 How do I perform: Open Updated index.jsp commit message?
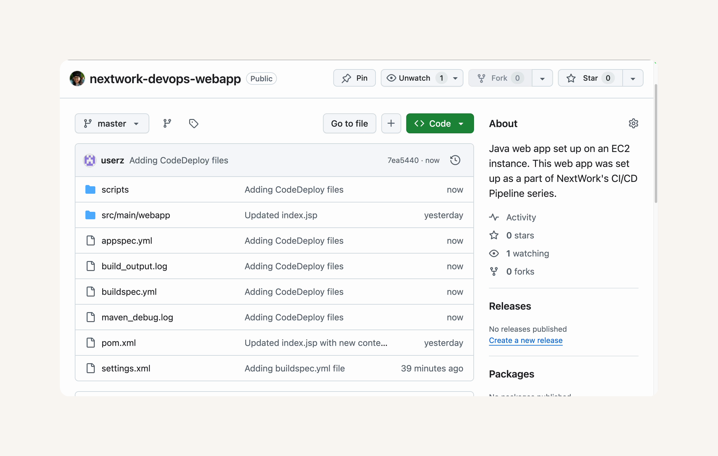[281, 215]
